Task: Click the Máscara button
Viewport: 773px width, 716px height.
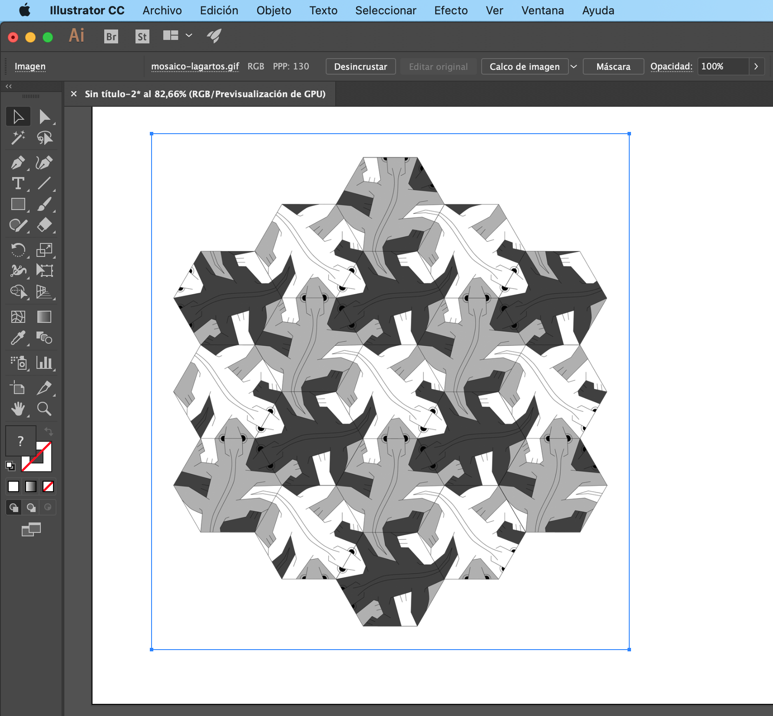Action: 613,66
